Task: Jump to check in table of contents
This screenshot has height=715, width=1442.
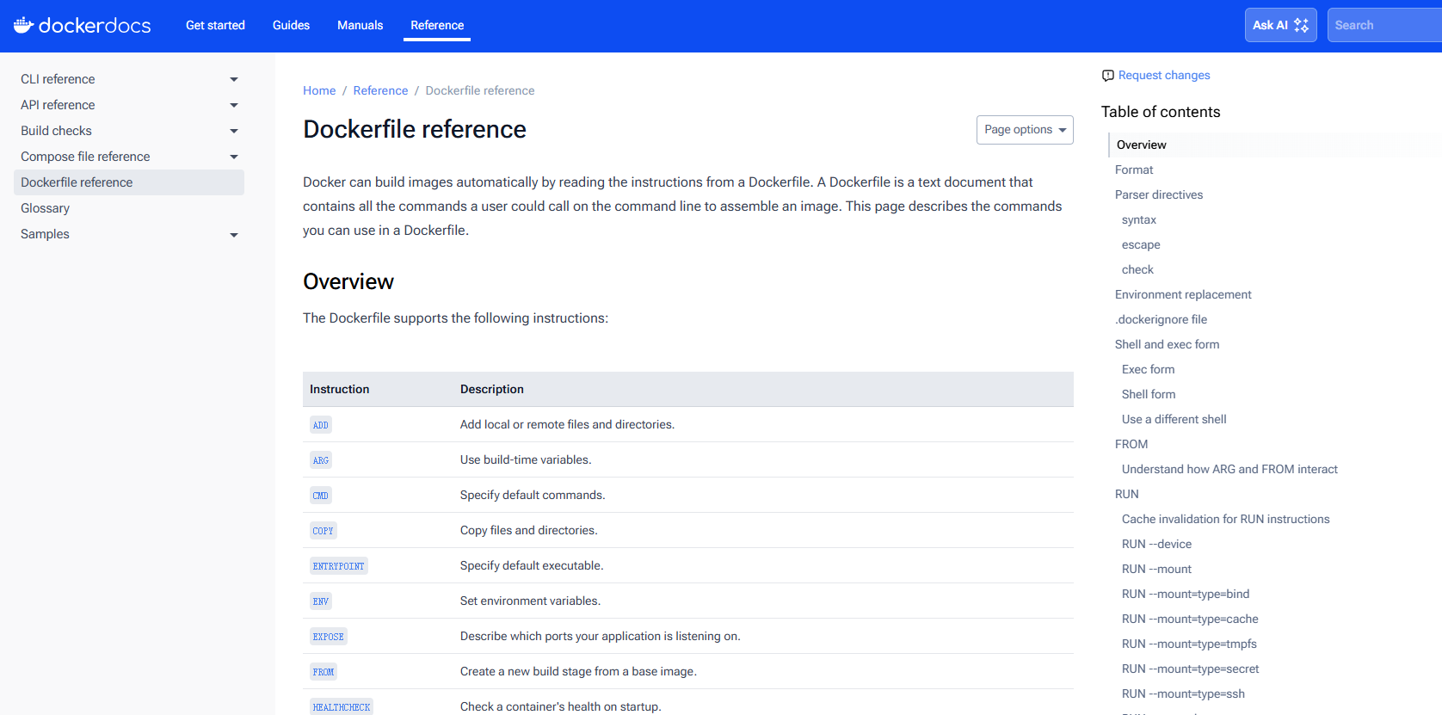Action: 1137,269
